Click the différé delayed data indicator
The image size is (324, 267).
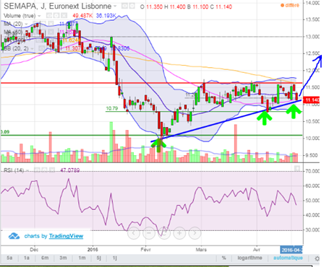[289, 5]
